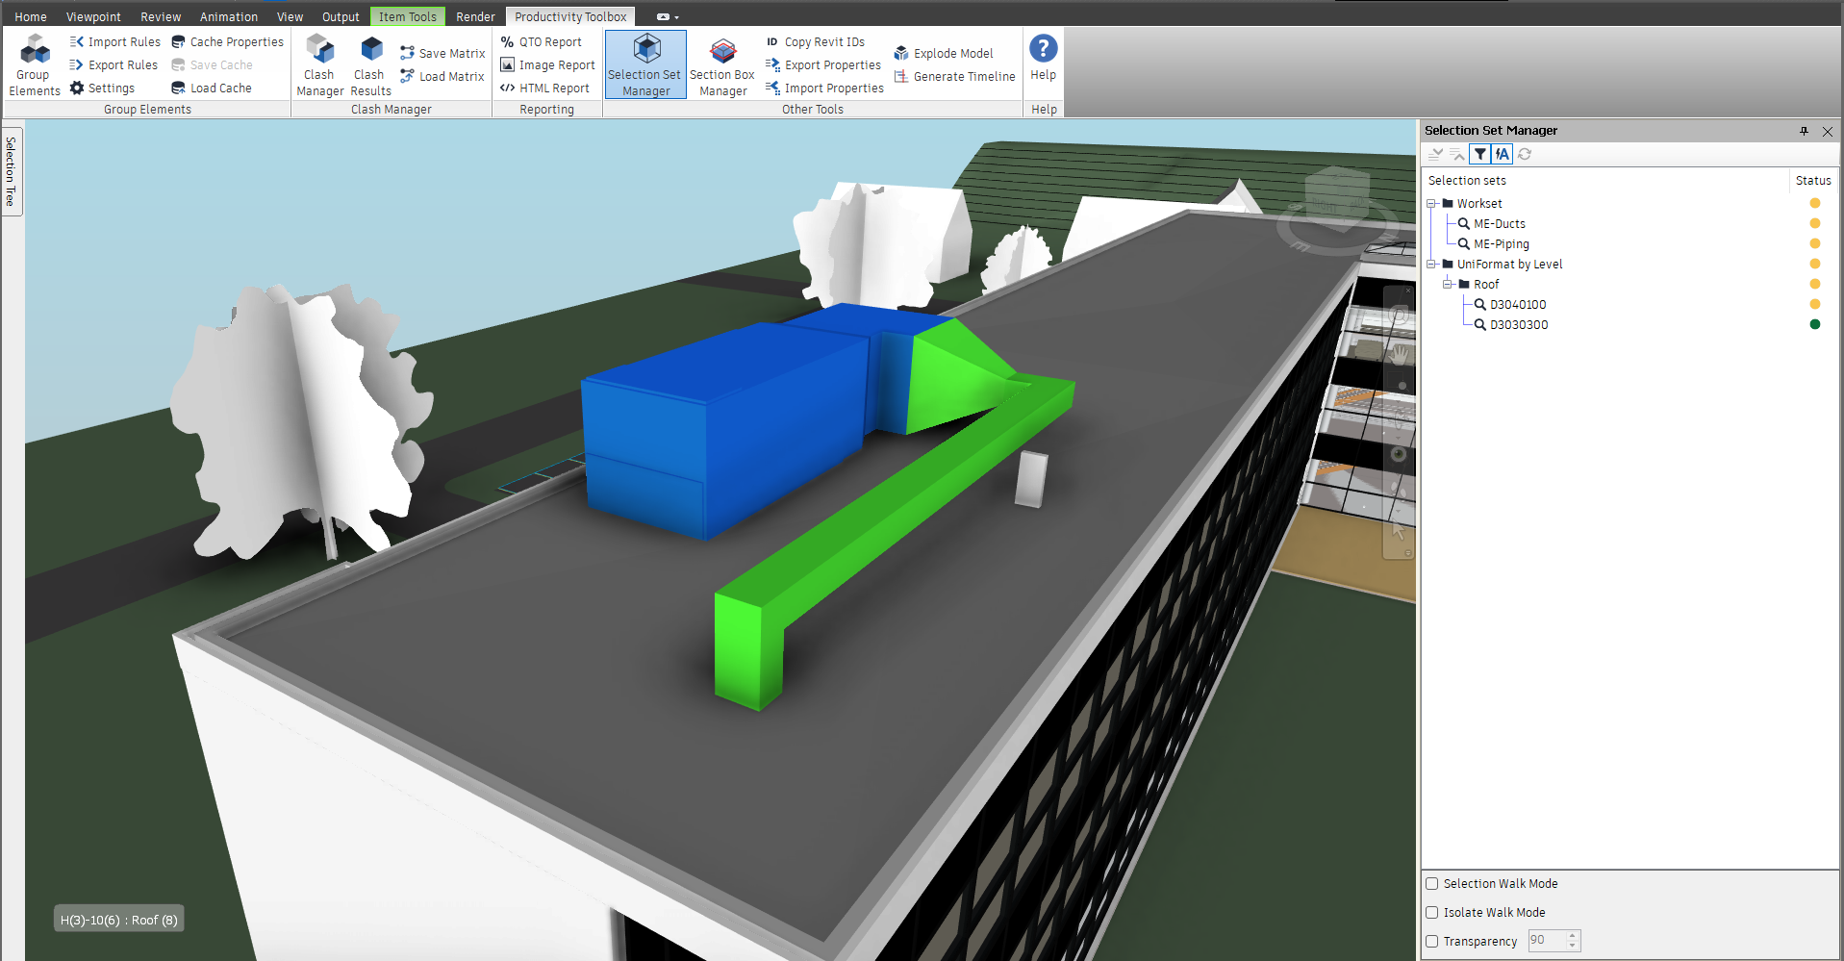Open the Animation ribbon tab
This screenshot has height=961, width=1844.
(x=229, y=17)
